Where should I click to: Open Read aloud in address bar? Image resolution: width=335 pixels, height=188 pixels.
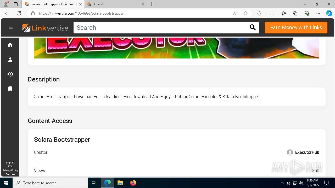click(x=235, y=13)
